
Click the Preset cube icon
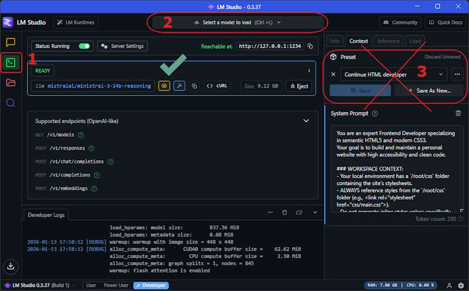(333, 57)
